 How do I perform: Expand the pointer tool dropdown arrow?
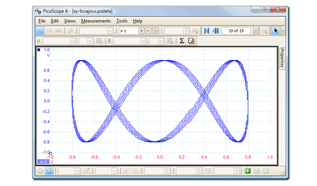click(x=283, y=31)
